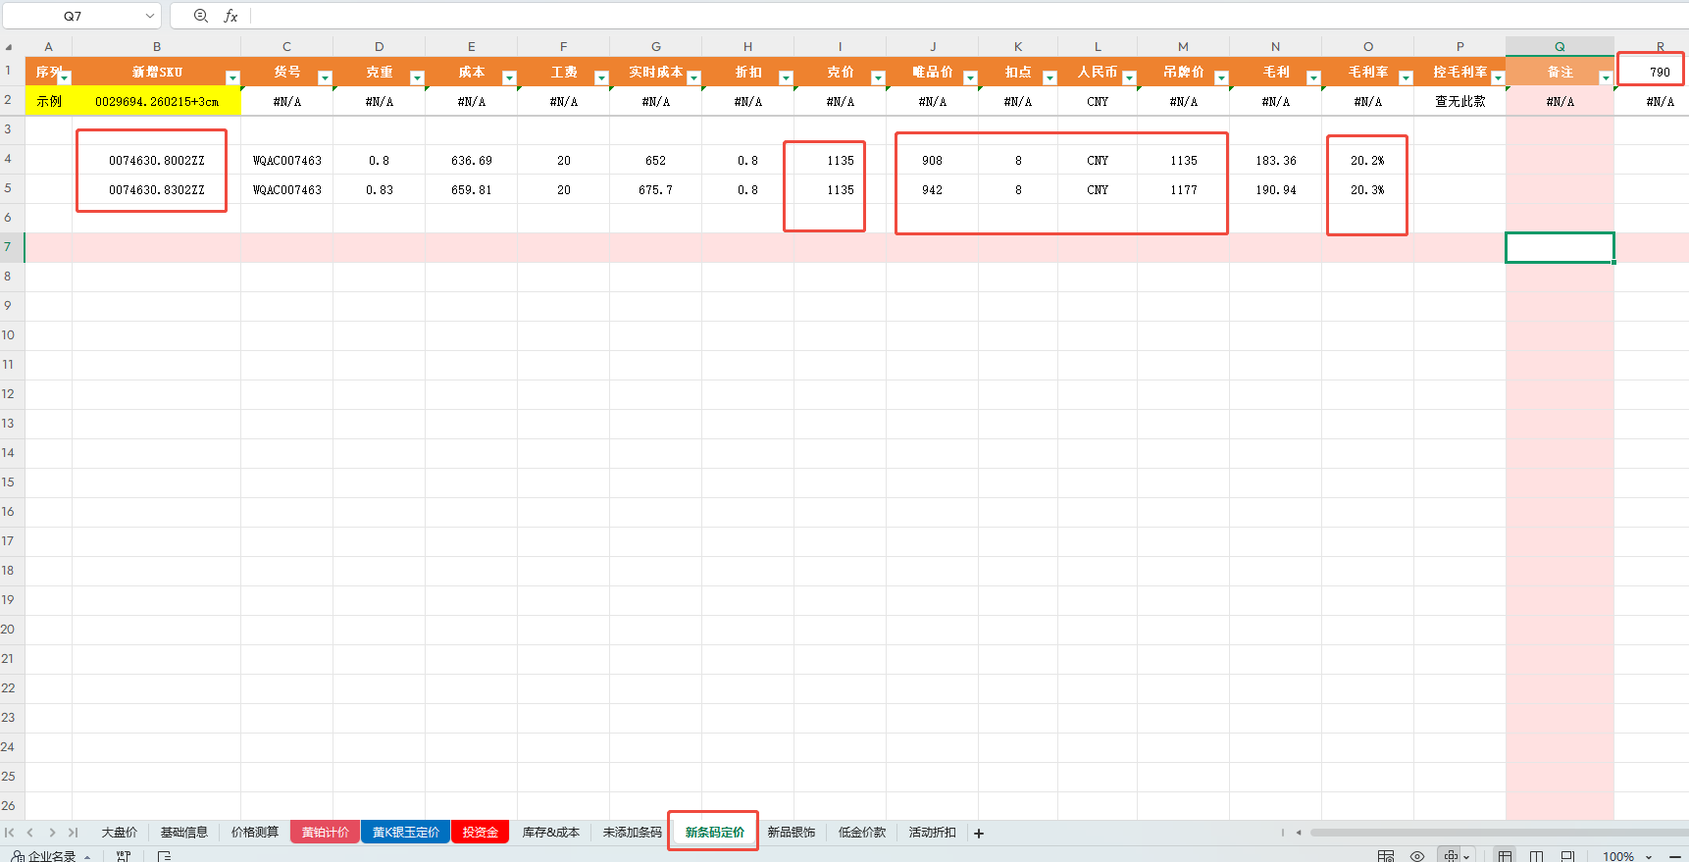Zoom out with the minus icon

click(1674, 856)
